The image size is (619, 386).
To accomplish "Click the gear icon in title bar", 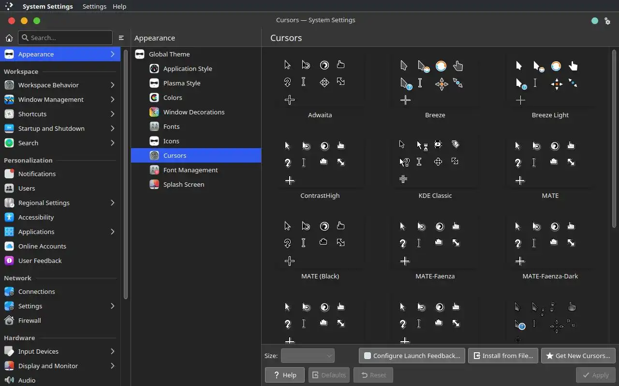I will (607, 21).
